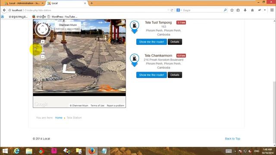Open the bookmarks list icon
Viewport: 276px width, 155px height.
[x=238, y=10]
